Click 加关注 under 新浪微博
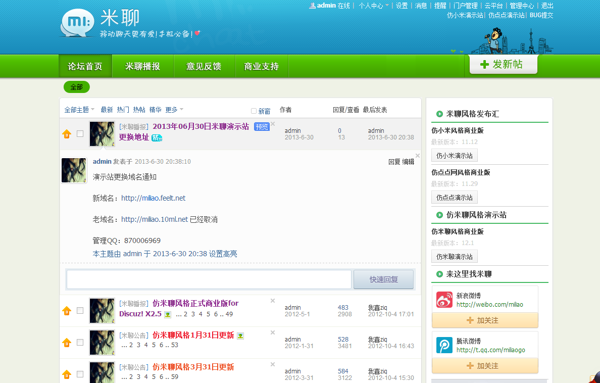The image size is (600, 383). pos(485,320)
